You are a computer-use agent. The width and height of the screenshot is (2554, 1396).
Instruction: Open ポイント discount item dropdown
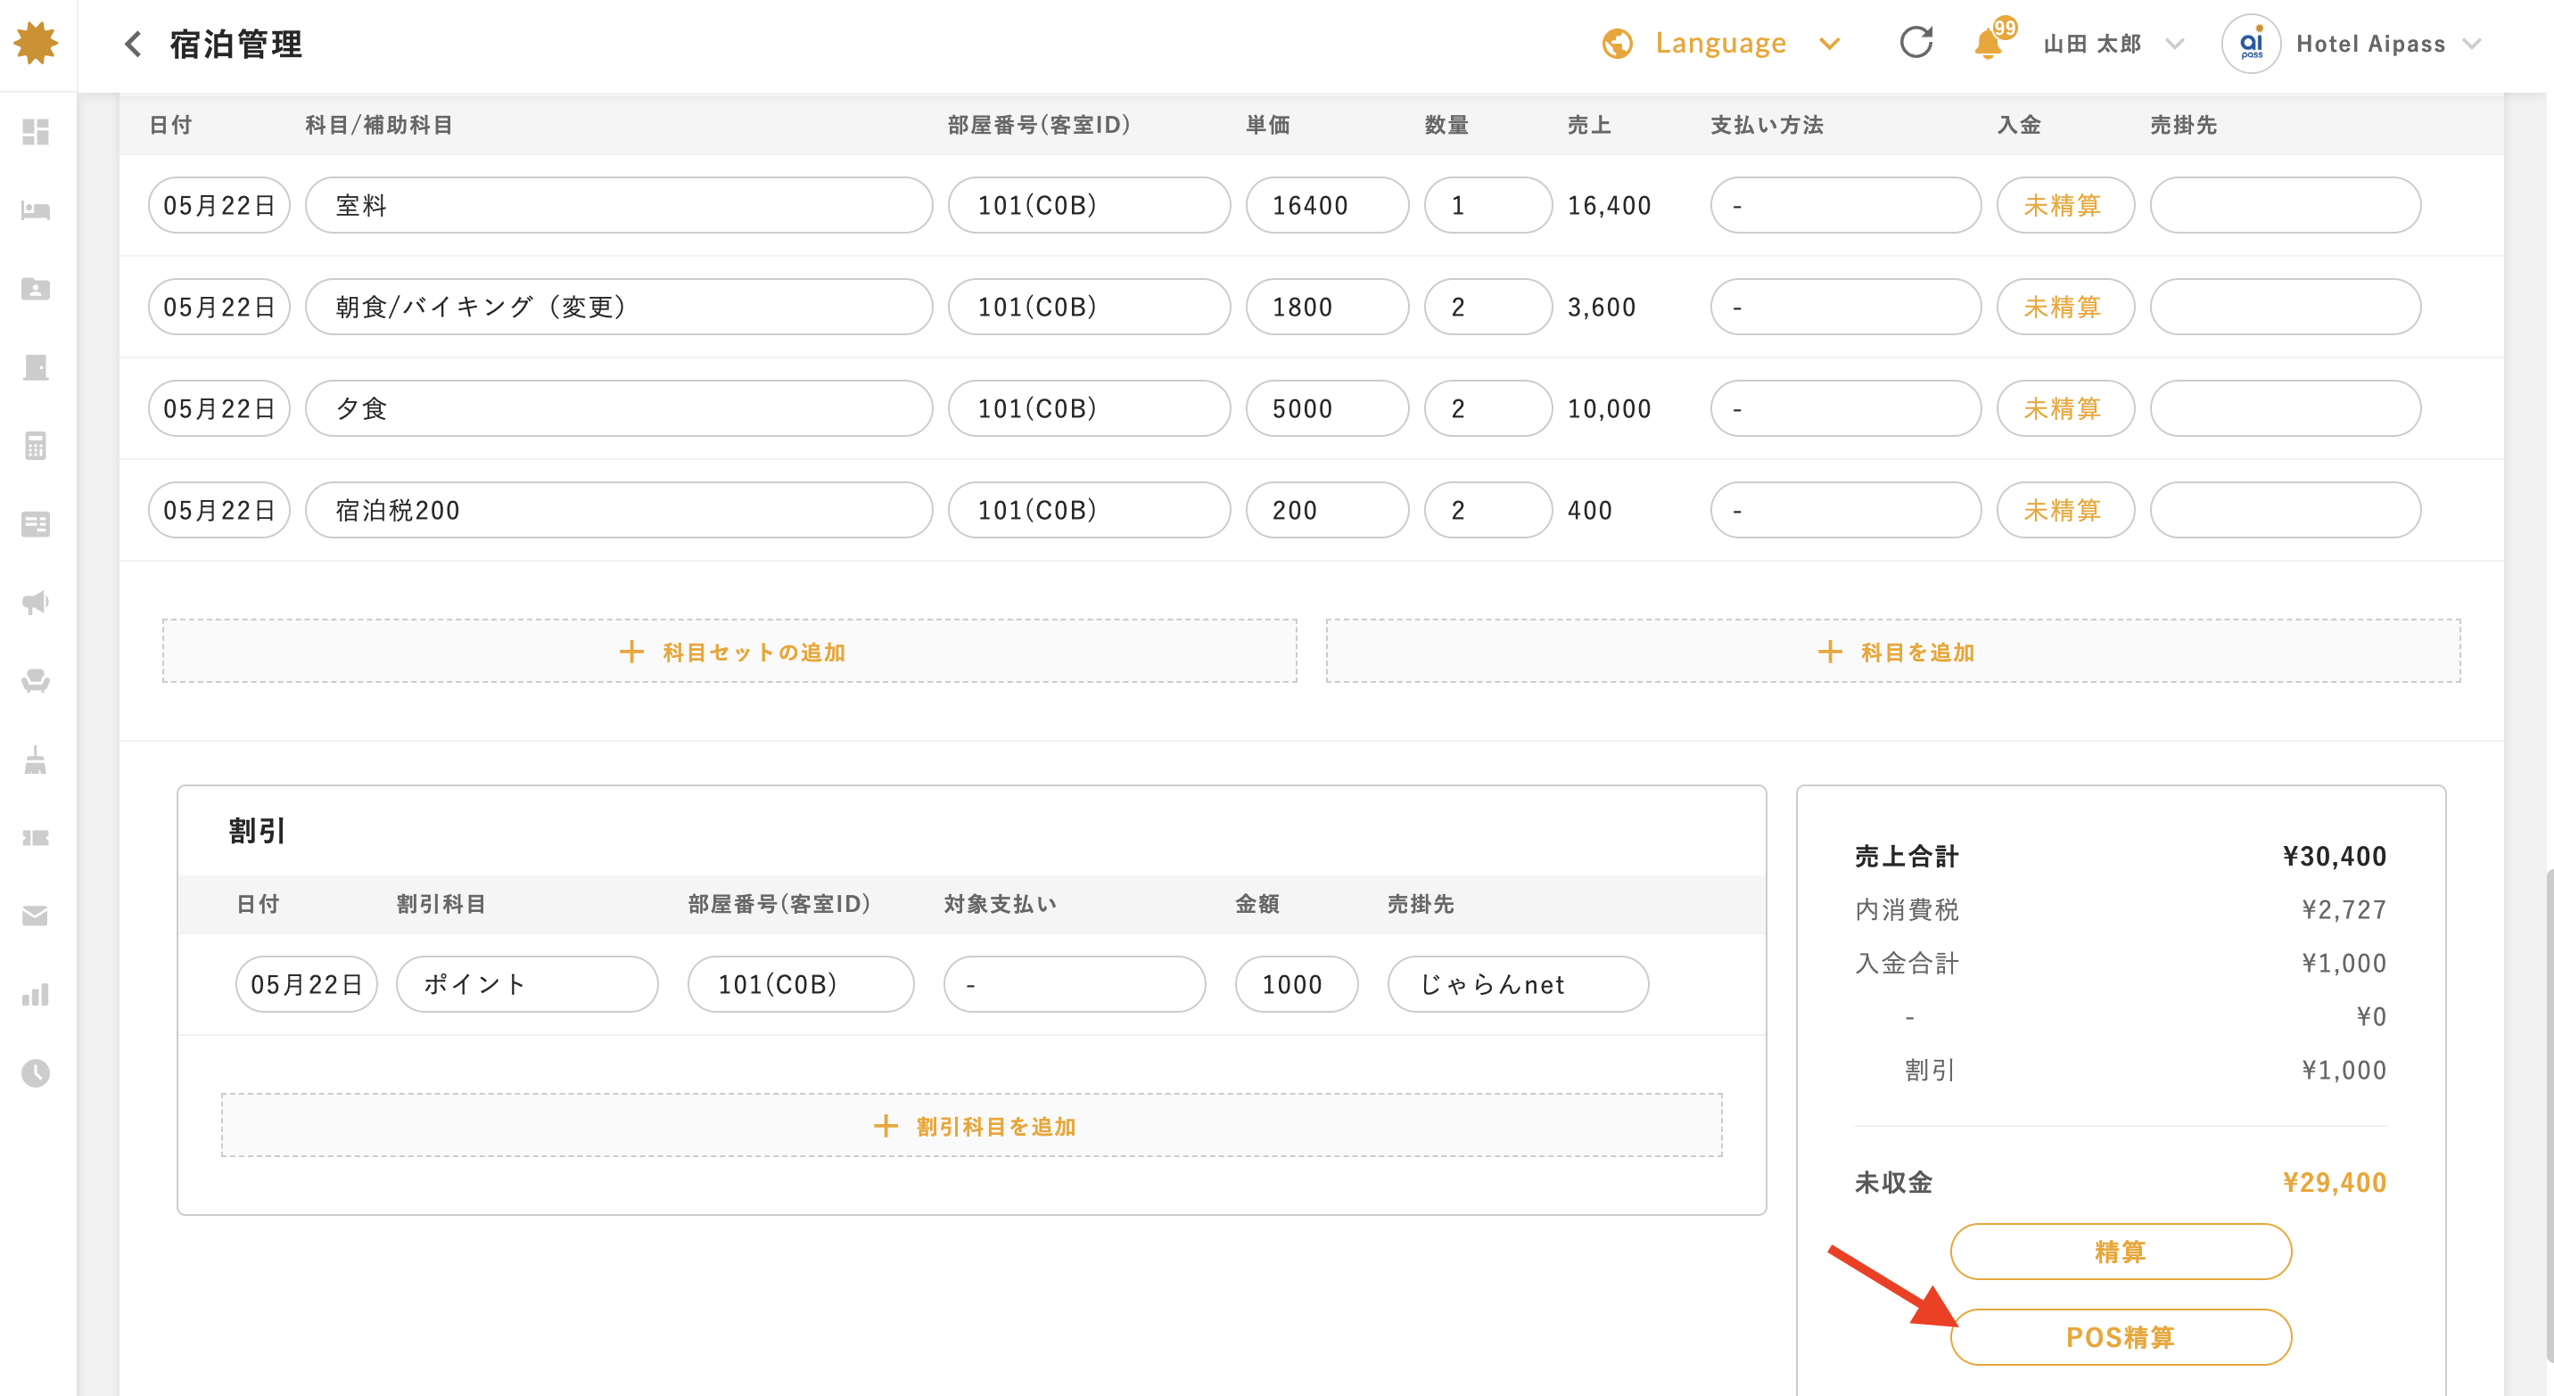(526, 984)
